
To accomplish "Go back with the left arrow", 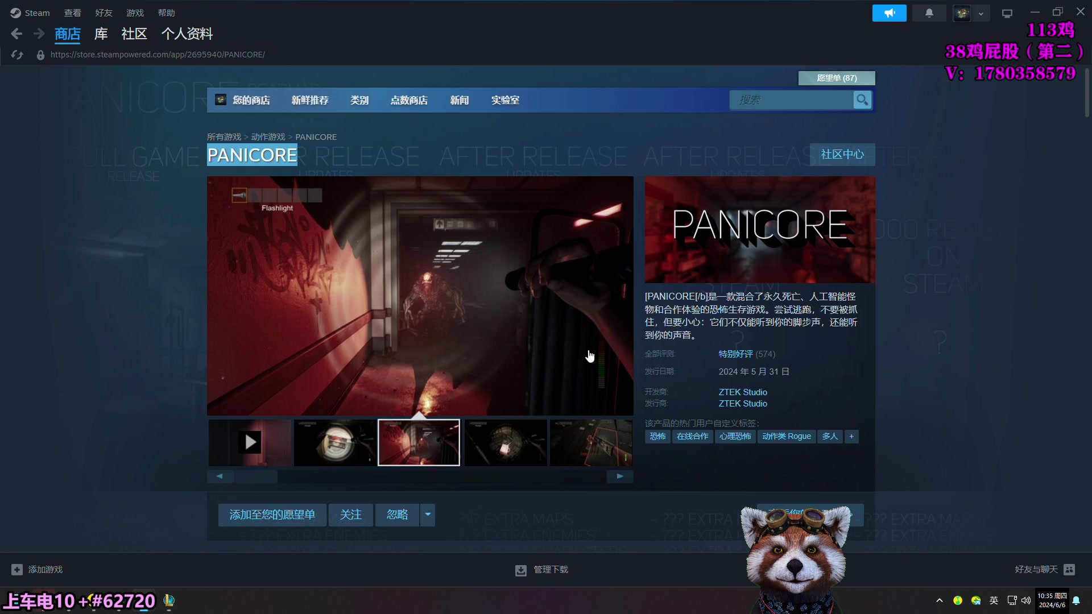I will (16, 34).
